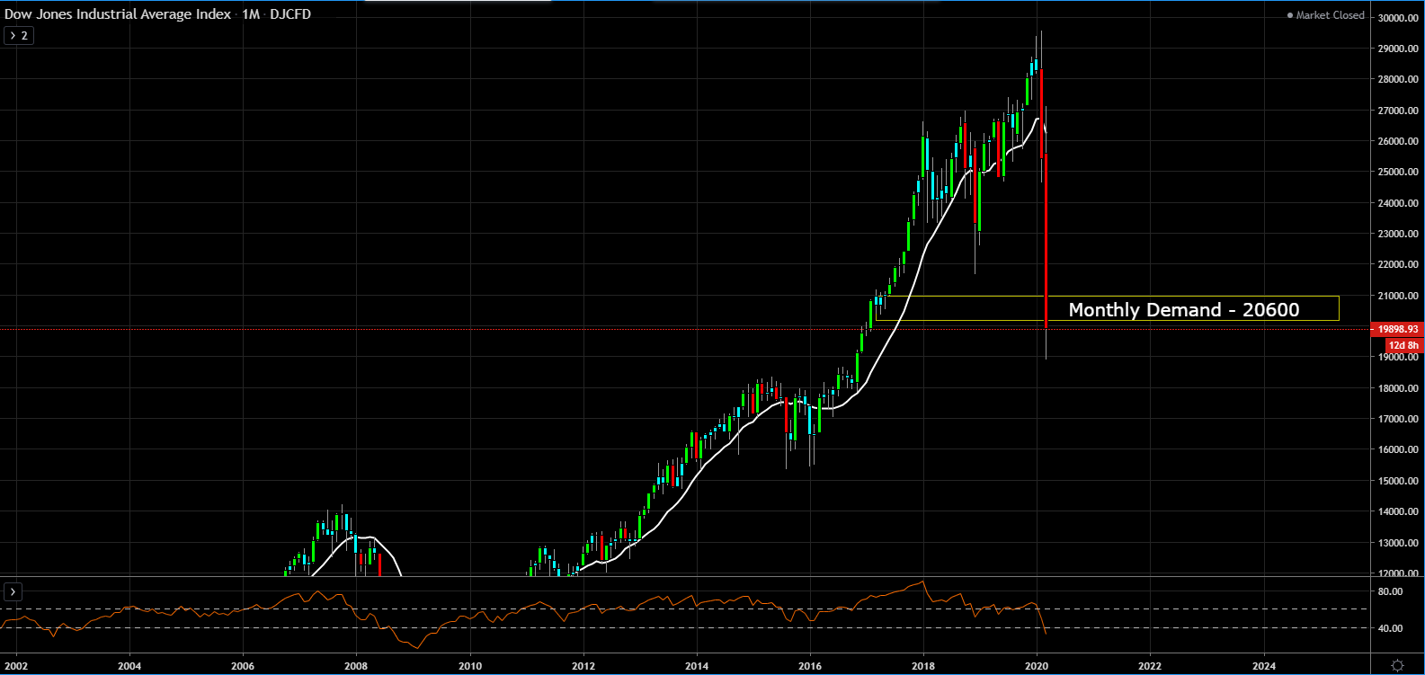Click the 2018 time axis label
The width and height of the screenshot is (1425, 675).
pyautogui.click(x=923, y=666)
